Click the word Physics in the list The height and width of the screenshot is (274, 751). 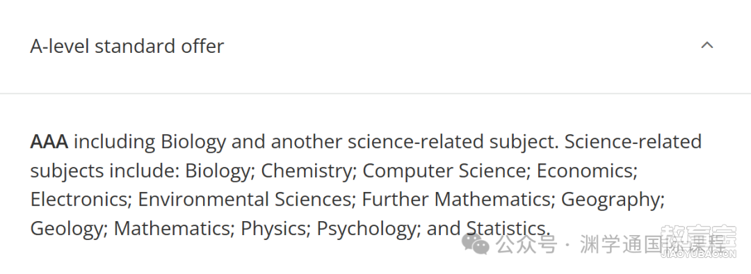point(273,229)
